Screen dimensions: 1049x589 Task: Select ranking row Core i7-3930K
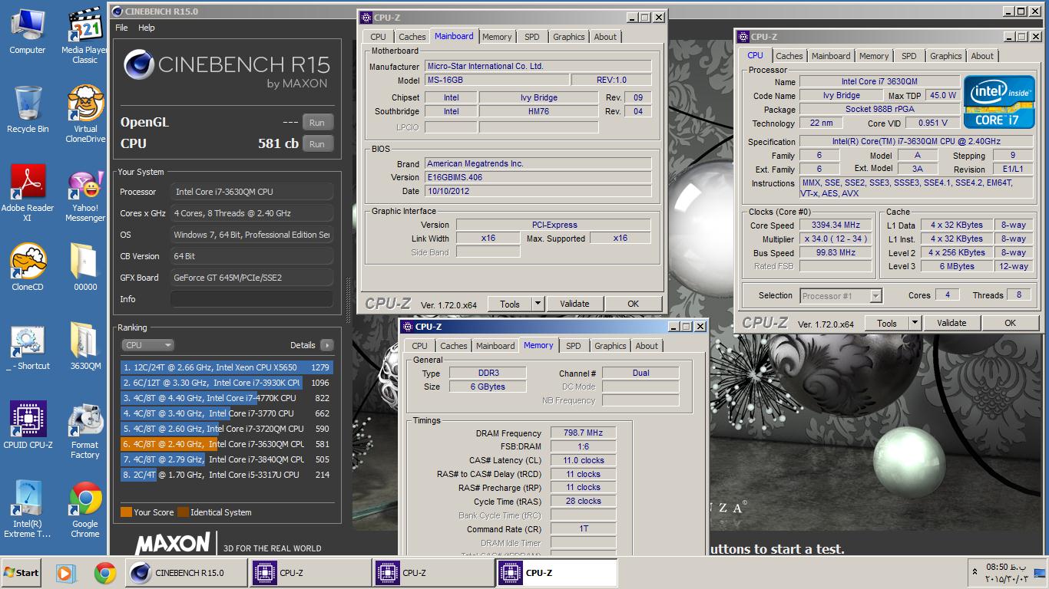227,383
